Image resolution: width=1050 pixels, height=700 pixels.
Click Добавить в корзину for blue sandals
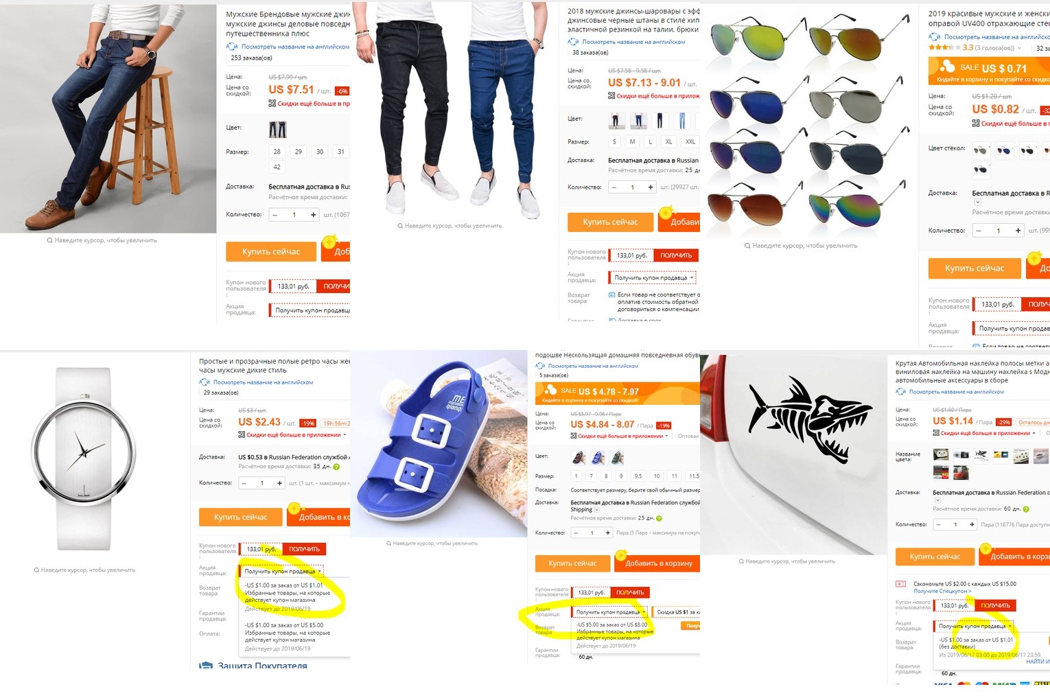pyautogui.click(x=659, y=563)
